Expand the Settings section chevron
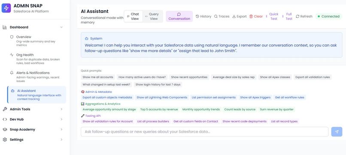This screenshot has height=155, width=346. coord(61,140)
